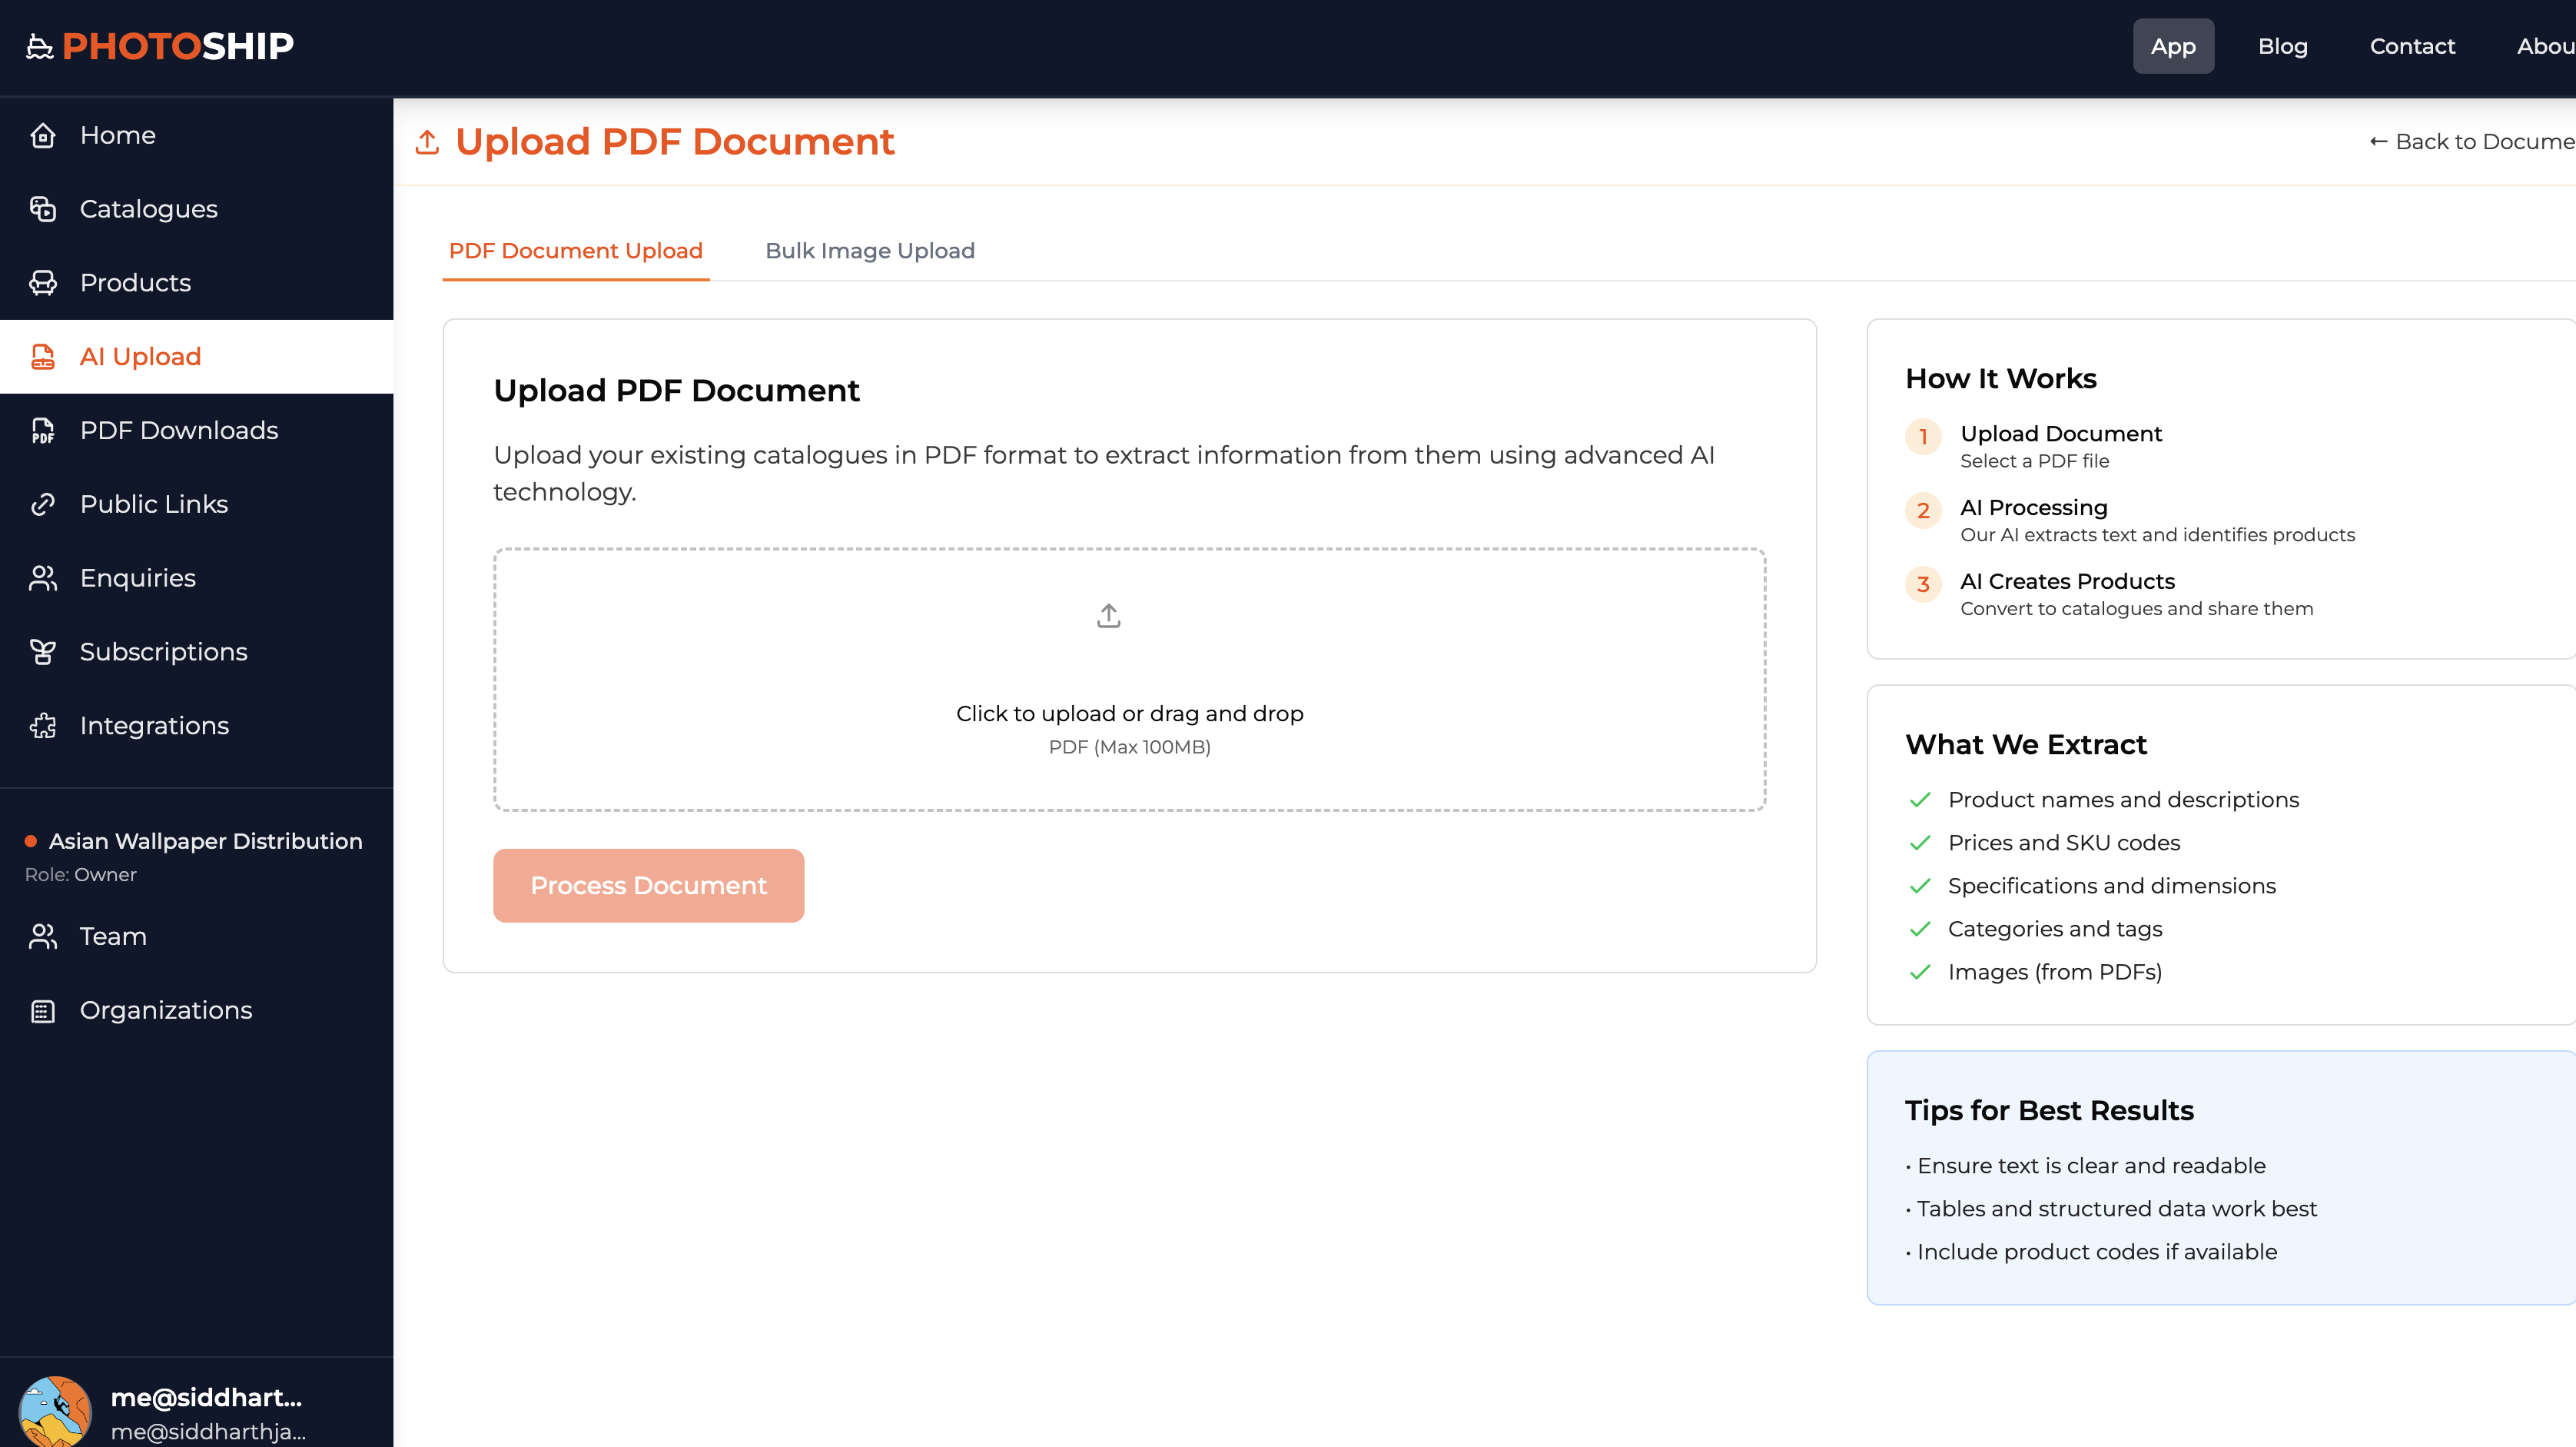
Task: Select the Integrations puzzle icon
Action: (43, 724)
